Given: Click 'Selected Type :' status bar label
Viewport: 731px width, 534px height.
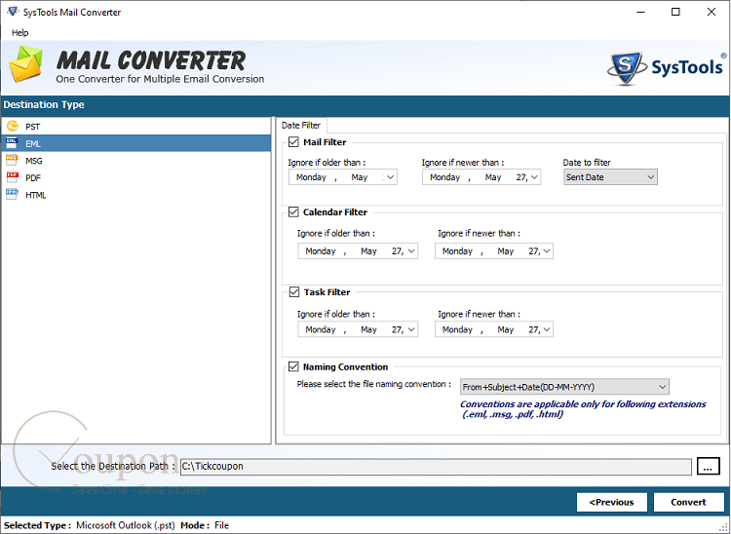Looking at the screenshot, I should pos(37,525).
